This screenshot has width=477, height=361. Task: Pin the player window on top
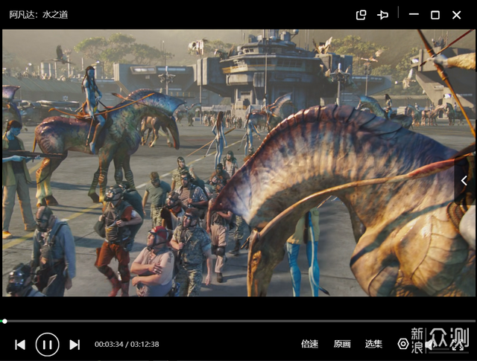coord(382,15)
